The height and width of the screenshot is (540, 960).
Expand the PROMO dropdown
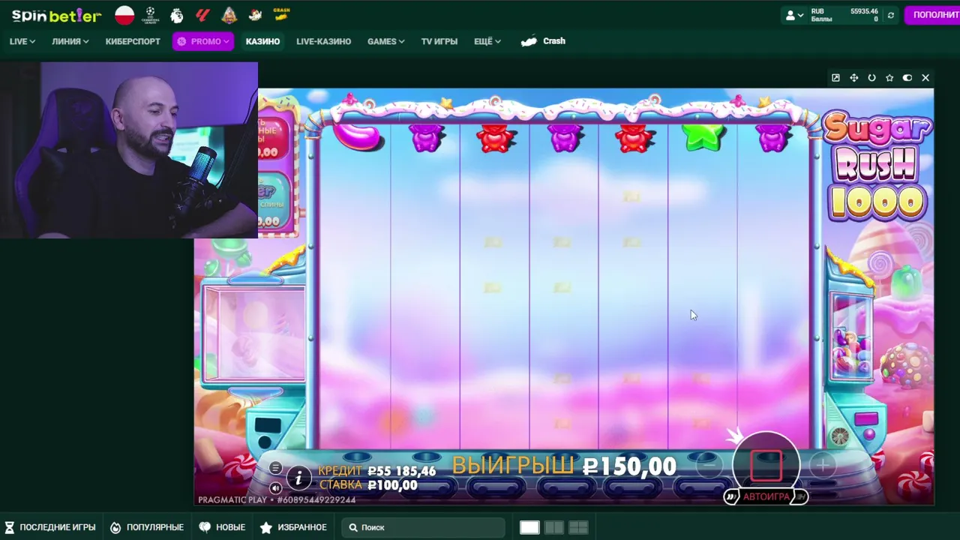pos(202,41)
